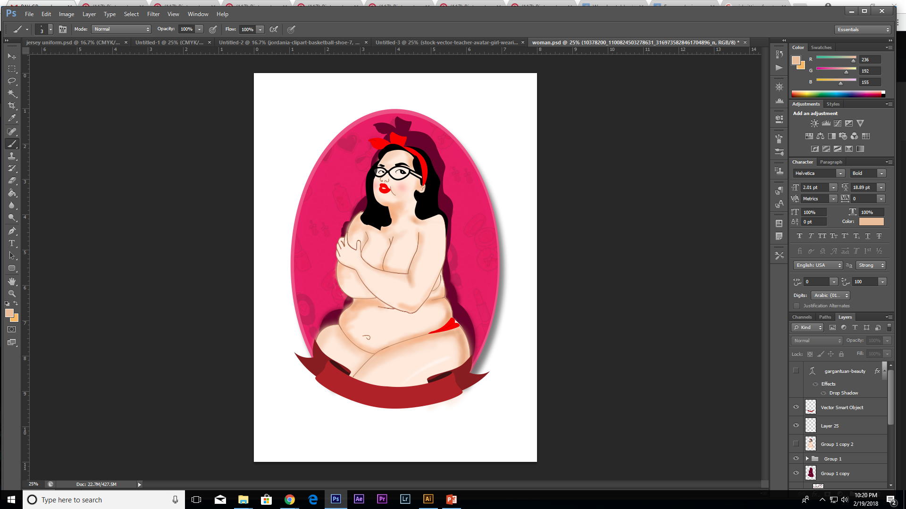Select the Hand tool
The image size is (906, 509).
[12, 281]
